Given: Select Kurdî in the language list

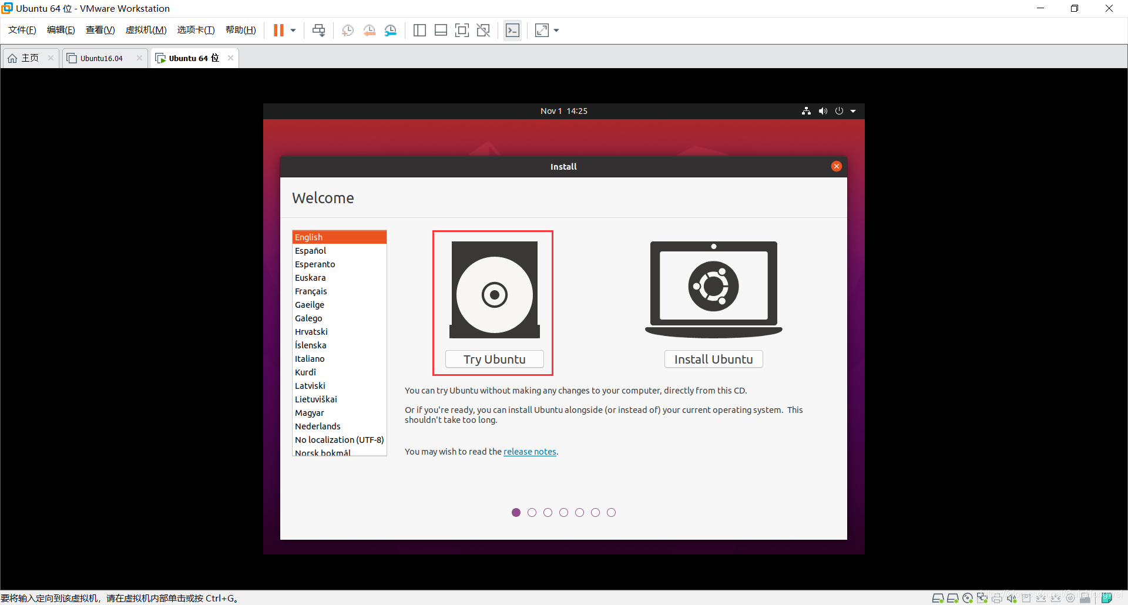Looking at the screenshot, I should [340, 372].
